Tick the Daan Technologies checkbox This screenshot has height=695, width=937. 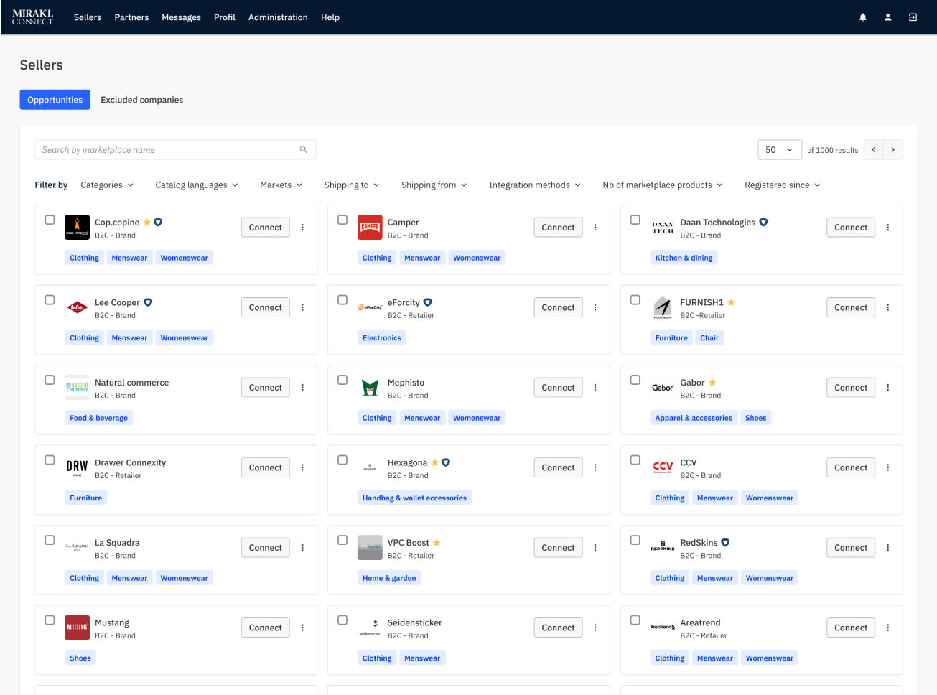pos(635,220)
